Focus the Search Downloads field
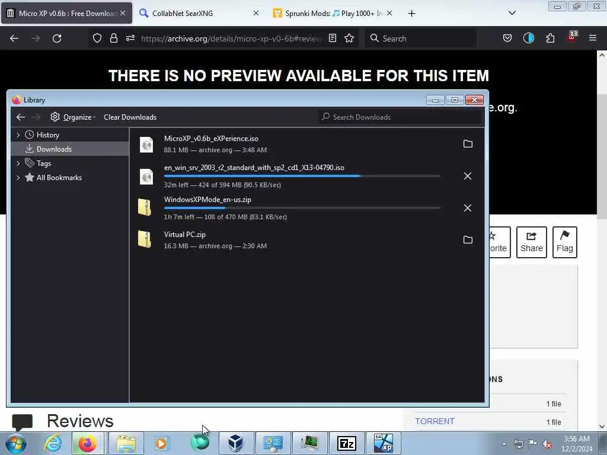This screenshot has height=455, width=607. pyautogui.click(x=400, y=117)
